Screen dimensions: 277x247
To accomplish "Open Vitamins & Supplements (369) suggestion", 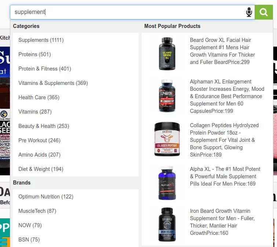I will pyautogui.click(x=53, y=83).
